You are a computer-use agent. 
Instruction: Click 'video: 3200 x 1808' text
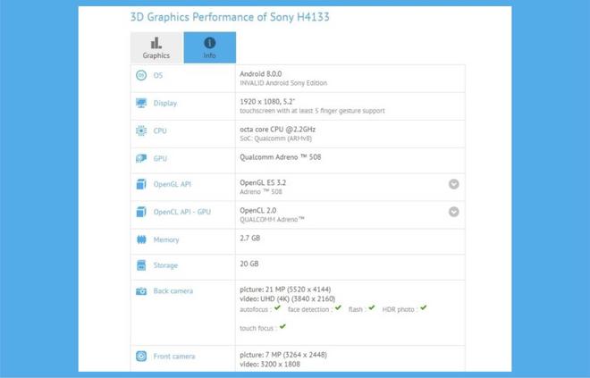tap(270, 364)
